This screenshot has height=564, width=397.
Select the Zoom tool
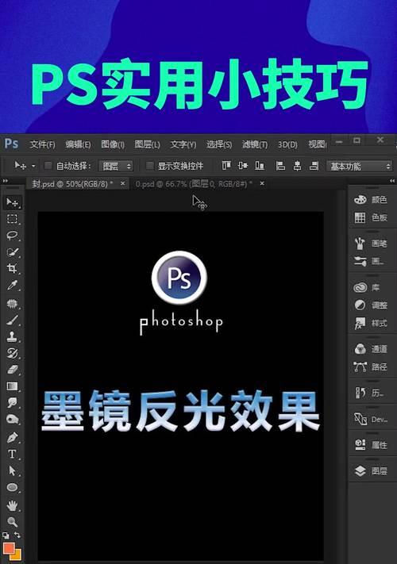click(x=12, y=521)
